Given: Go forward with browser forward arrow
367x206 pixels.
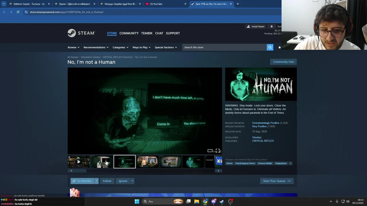Looking at the screenshot, I should (11, 12).
